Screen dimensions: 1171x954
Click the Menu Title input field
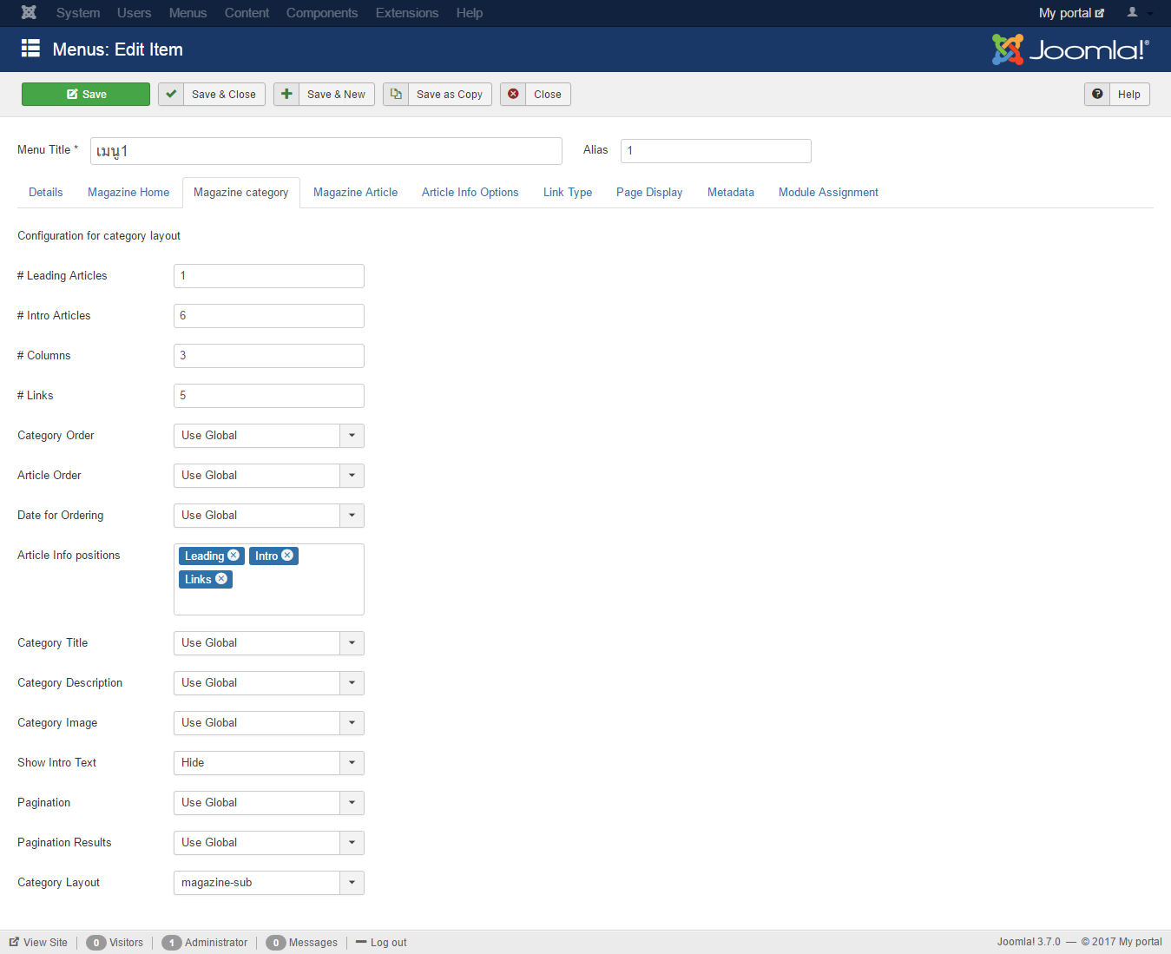point(326,151)
